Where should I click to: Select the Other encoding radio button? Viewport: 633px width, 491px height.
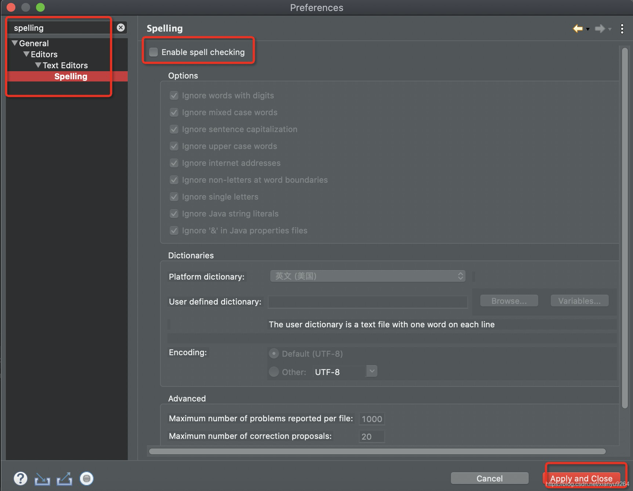pos(274,372)
